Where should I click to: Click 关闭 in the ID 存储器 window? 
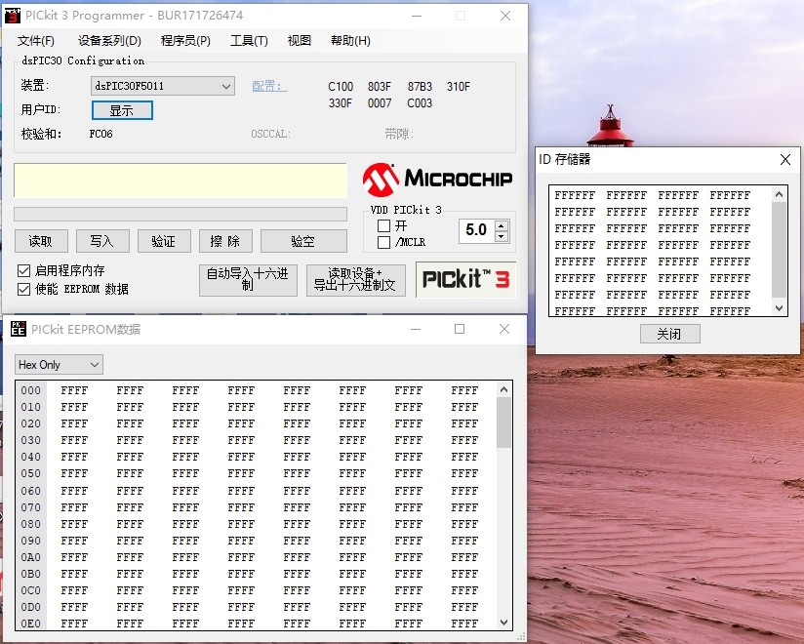tap(670, 334)
